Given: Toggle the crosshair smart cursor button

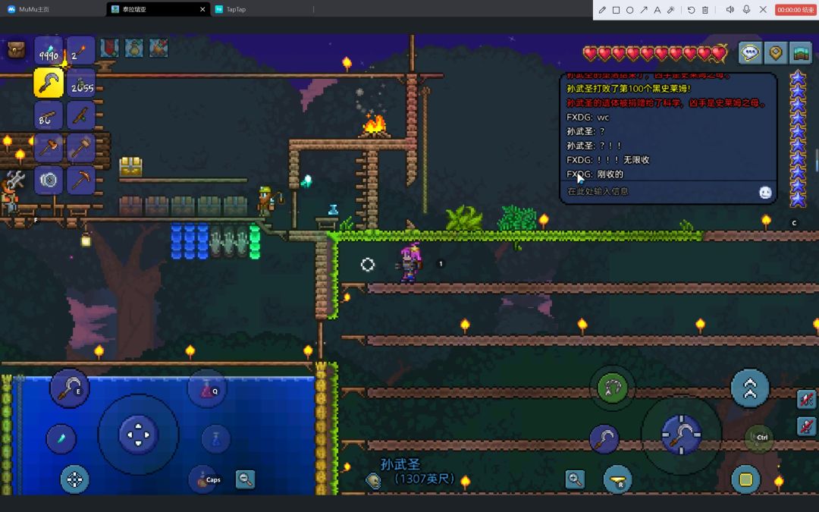Looking at the screenshot, I should [74, 479].
